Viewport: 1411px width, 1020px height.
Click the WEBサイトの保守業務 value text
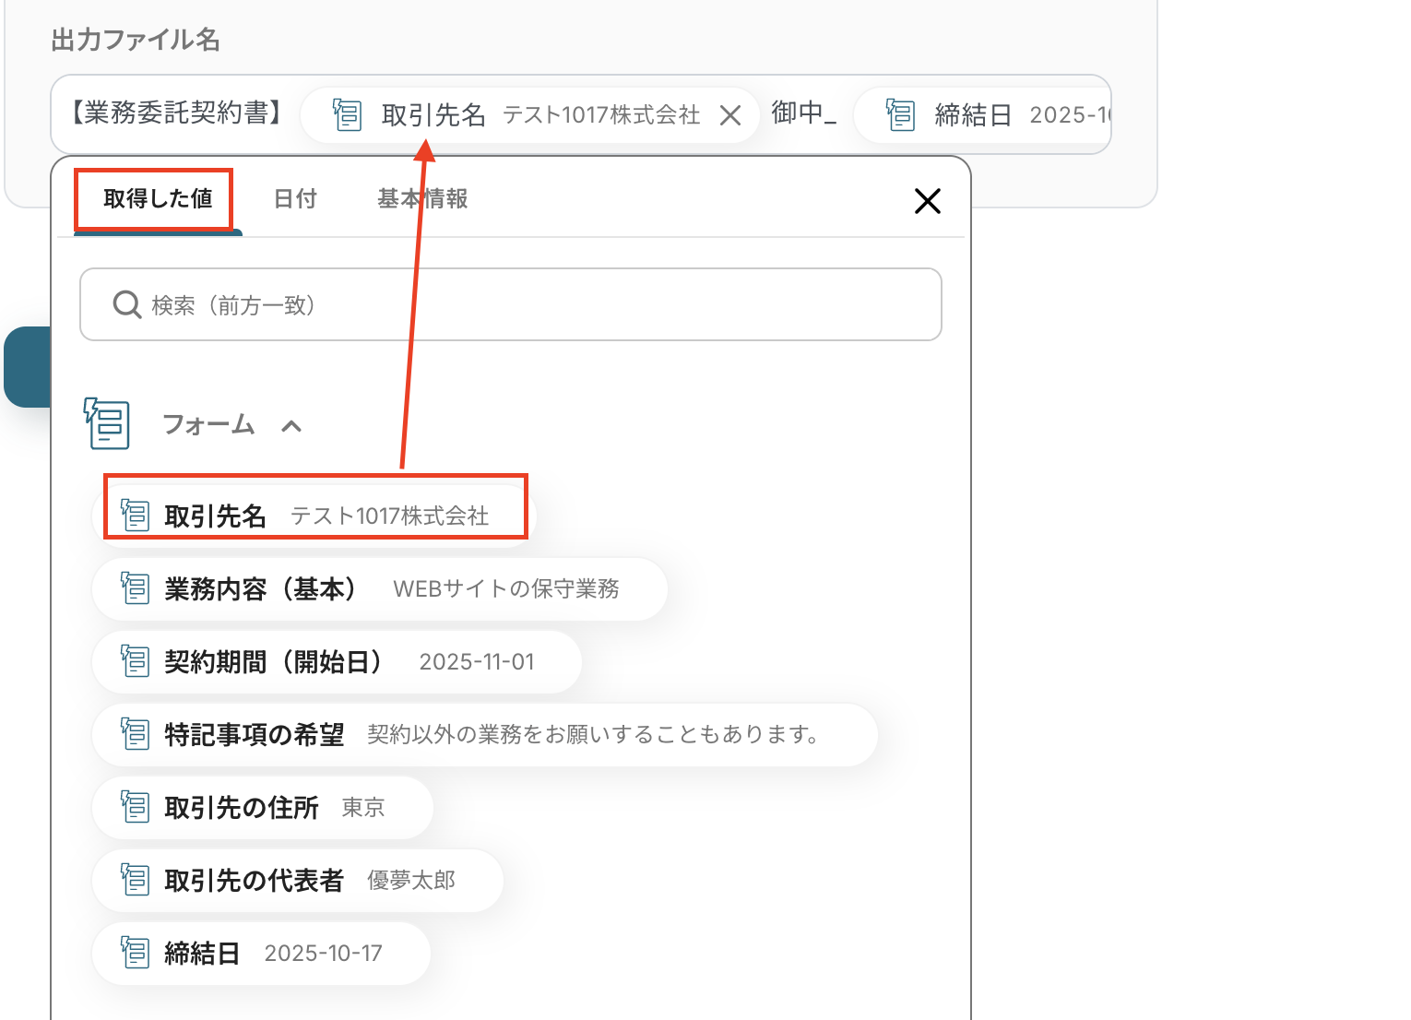tap(506, 588)
